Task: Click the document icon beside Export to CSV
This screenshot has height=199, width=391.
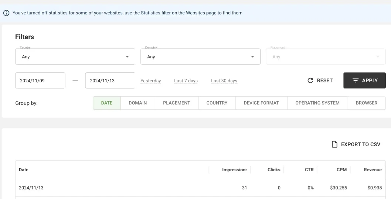Action: point(334,144)
